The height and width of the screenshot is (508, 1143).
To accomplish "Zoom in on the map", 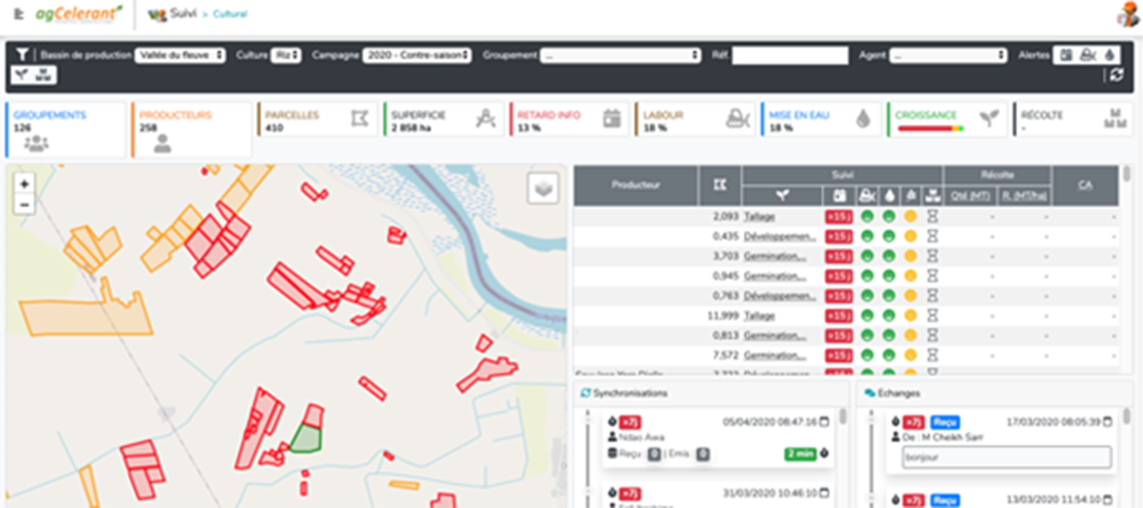I will pyautogui.click(x=24, y=184).
